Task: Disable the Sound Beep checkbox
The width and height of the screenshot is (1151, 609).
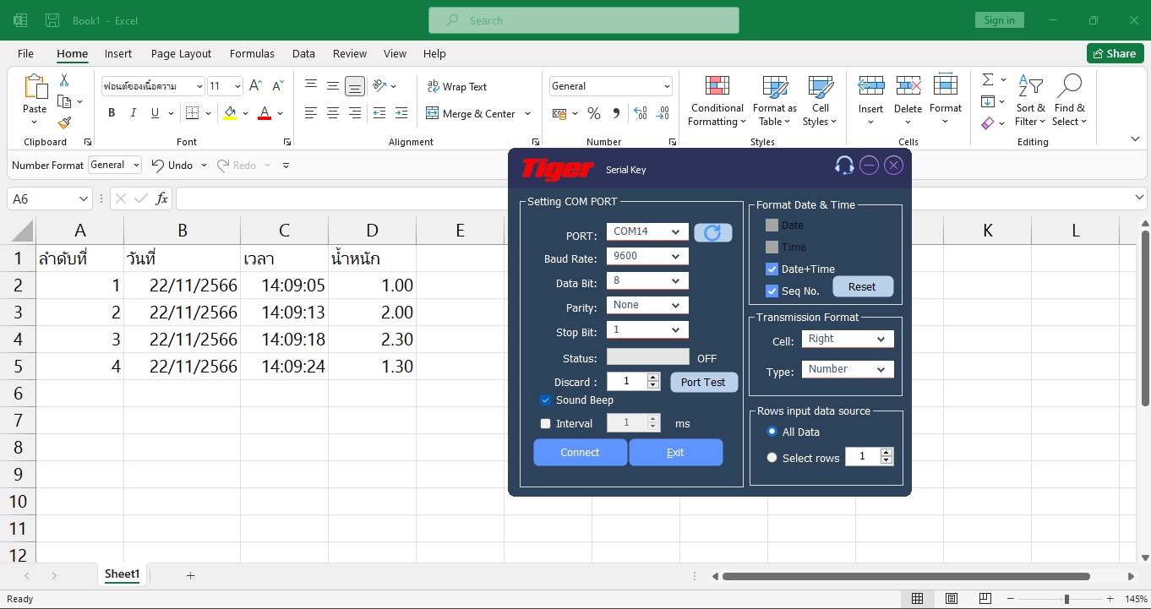Action: point(545,400)
